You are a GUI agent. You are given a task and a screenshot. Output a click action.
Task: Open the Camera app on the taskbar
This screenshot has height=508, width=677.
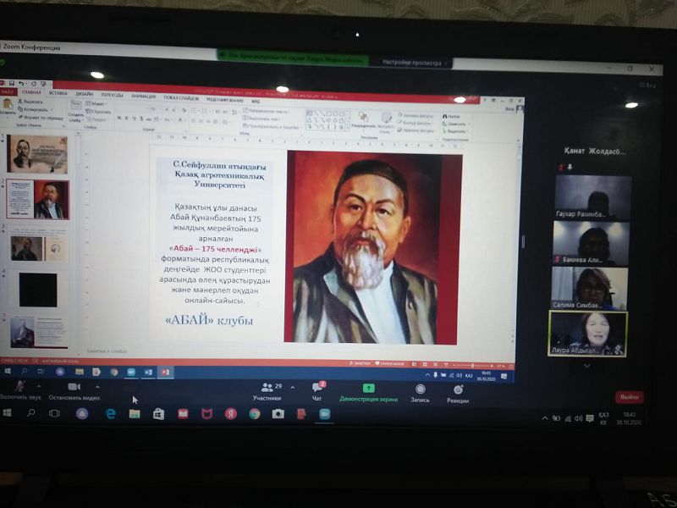(x=278, y=414)
